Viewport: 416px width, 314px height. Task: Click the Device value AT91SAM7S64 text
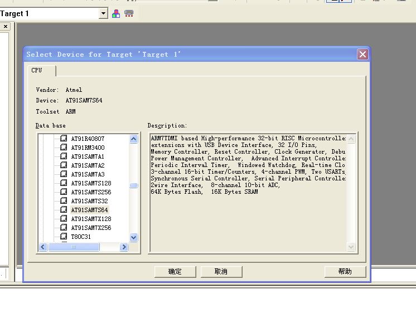pyautogui.click(x=84, y=100)
